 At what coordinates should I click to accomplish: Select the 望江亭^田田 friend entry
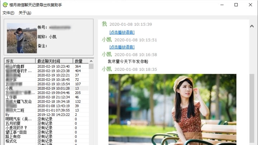tap(16, 132)
